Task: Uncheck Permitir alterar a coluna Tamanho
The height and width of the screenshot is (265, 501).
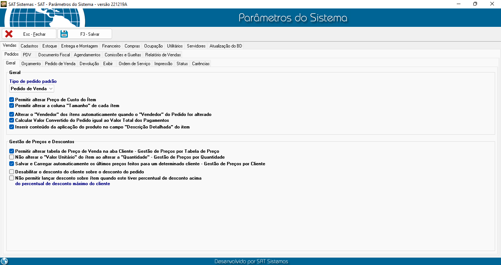Action: click(x=12, y=106)
